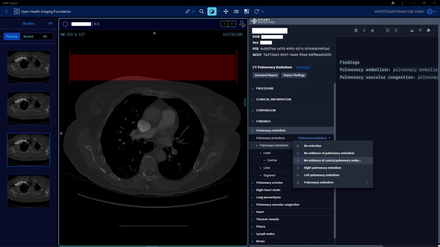The image size is (440, 247).
Task: Choose 'No evidence of pulmonary embolism'
Action: pos(333,153)
